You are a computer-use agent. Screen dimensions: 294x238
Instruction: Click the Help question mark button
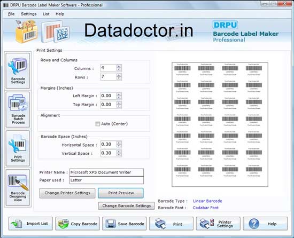(x=265, y=224)
